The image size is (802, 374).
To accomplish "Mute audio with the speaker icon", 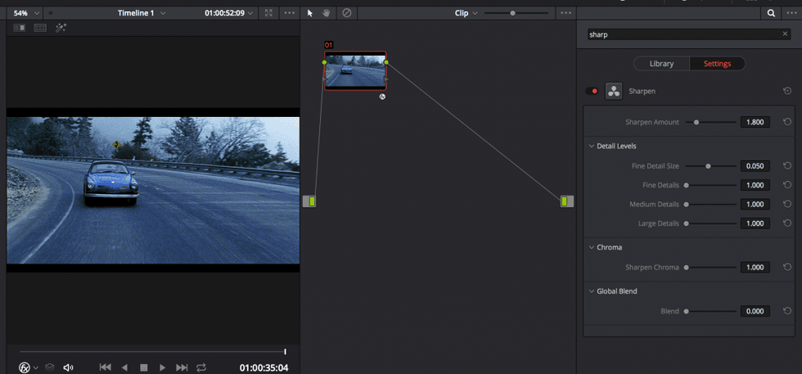I will coord(68,367).
